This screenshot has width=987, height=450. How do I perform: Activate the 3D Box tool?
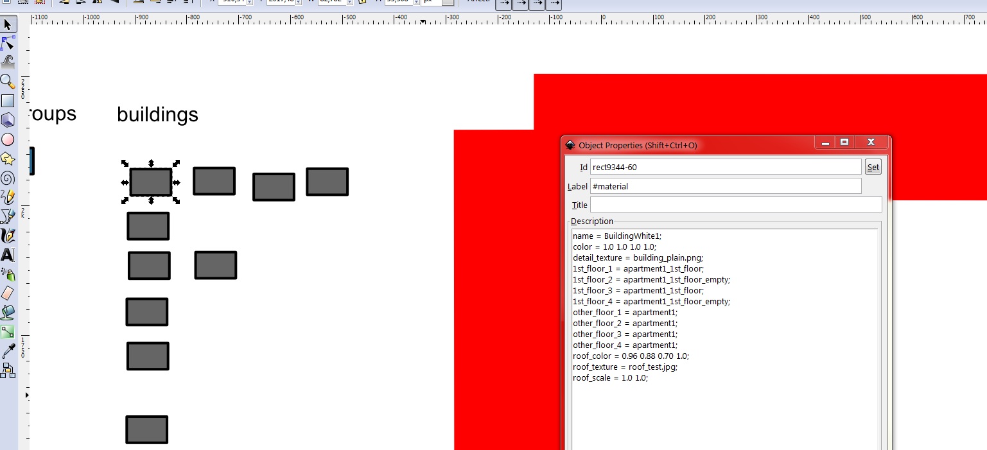(8, 120)
